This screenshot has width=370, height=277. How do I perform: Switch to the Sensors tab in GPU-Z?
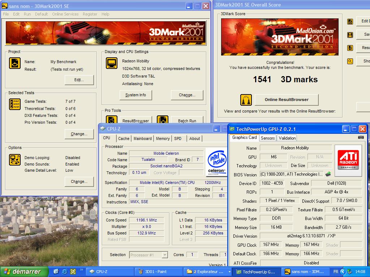(x=268, y=138)
